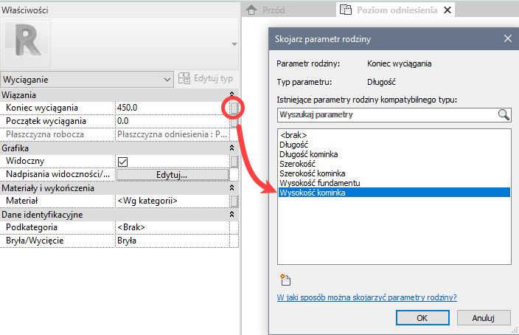The width and height of the screenshot is (519, 335).
Task: Click the associate parameter button for Koniec wyciągania
Action: coord(234,108)
